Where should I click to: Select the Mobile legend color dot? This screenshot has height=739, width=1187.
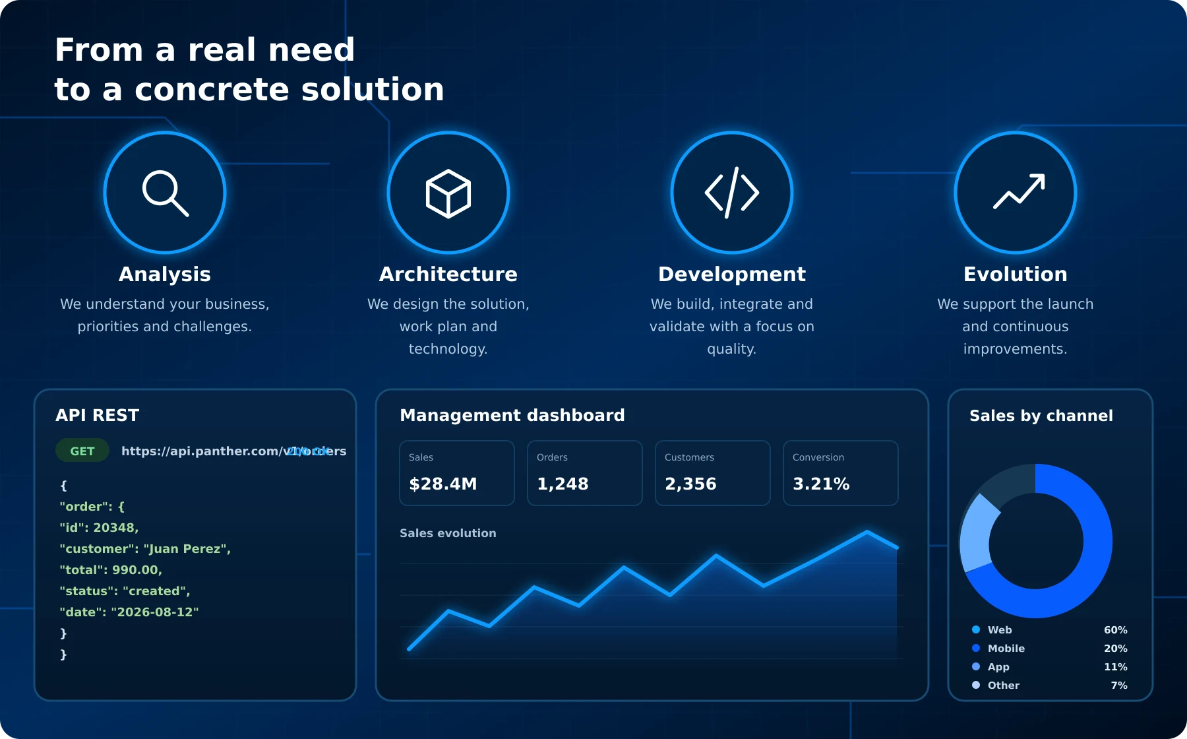click(x=976, y=648)
